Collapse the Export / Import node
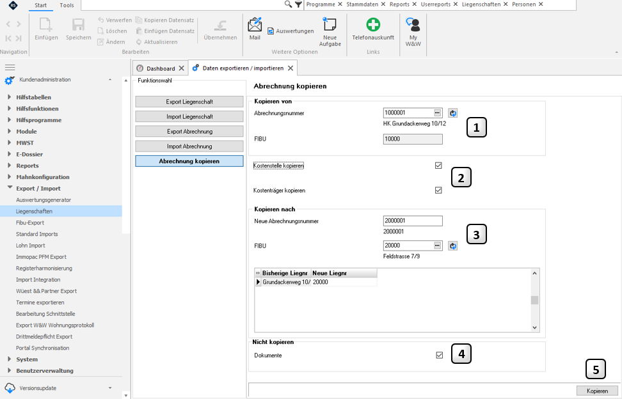 coord(9,188)
